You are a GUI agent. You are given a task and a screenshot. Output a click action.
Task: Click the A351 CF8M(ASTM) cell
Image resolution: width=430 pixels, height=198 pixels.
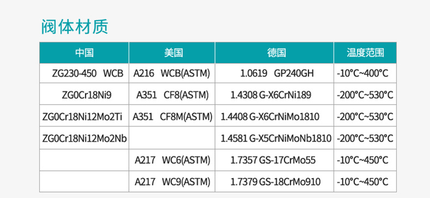pyautogui.click(x=173, y=117)
